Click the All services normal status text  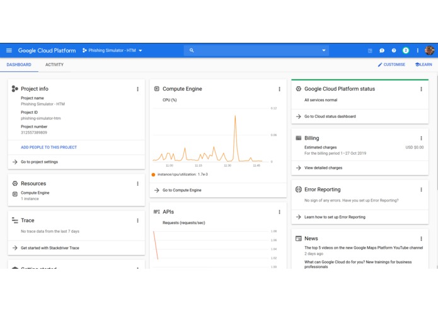pos(321,100)
